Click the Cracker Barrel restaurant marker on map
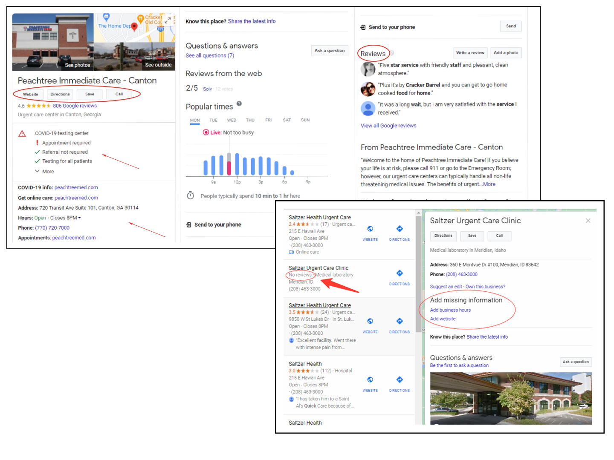 coord(140,18)
